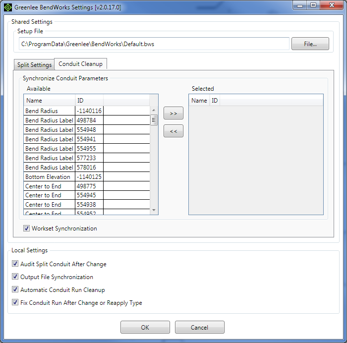Sort Available list by Name header

click(x=50, y=101)
